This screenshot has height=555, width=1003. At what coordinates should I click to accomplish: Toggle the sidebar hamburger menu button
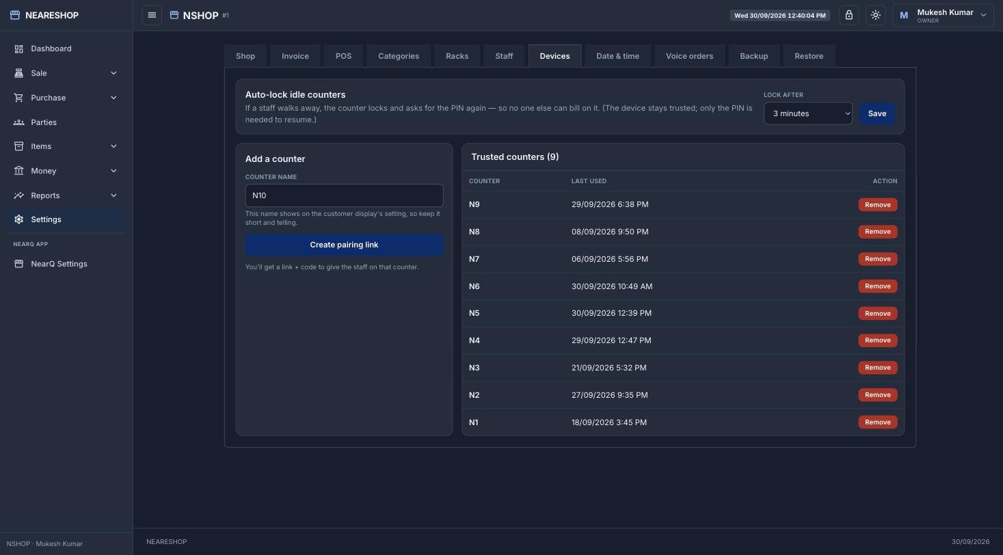point(152,15)
